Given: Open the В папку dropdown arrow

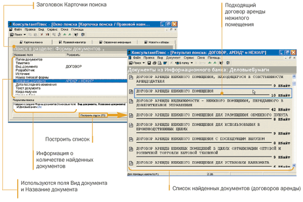Looking at the screenshot, I should coord(192,63).
